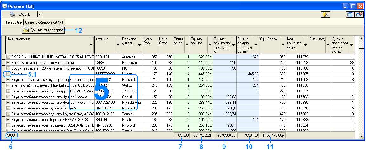Screen dimensions: 366x150
Task: Click nomenclature code 115382
Action: click(297, 119)
